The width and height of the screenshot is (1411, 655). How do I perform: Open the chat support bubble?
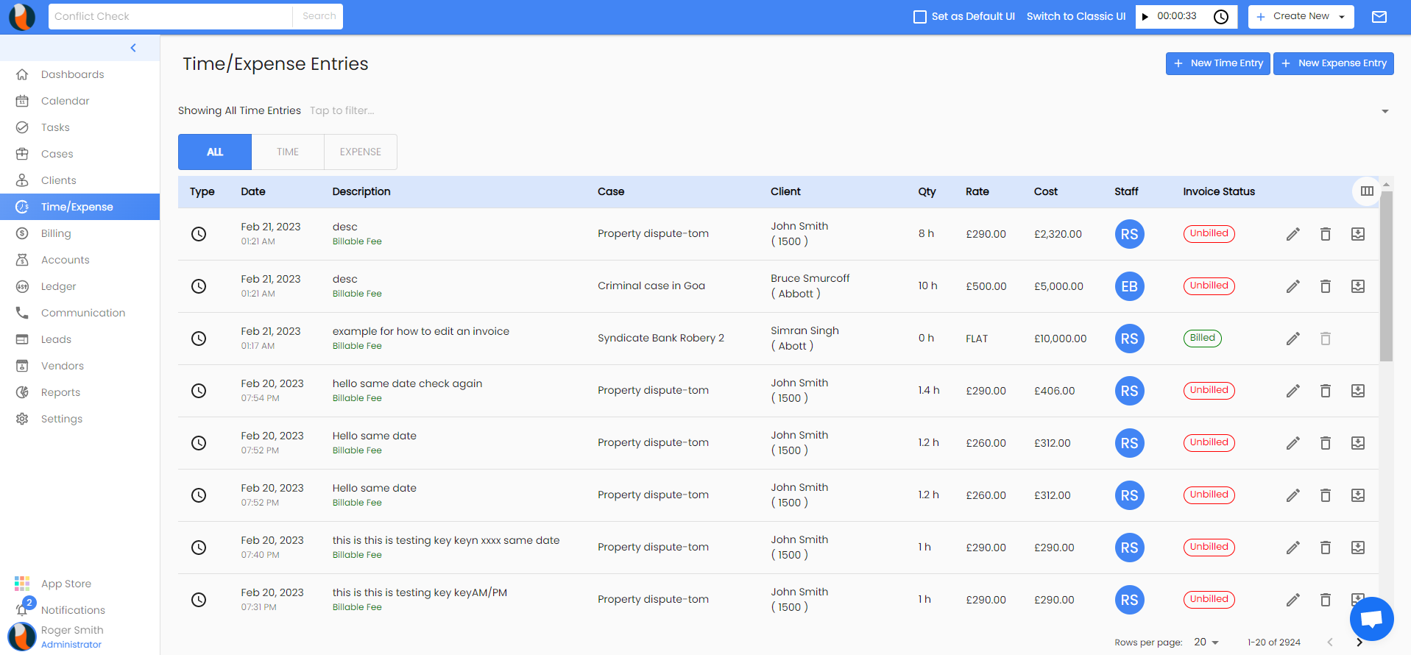pyautogui.click(x=1371, y=619)
